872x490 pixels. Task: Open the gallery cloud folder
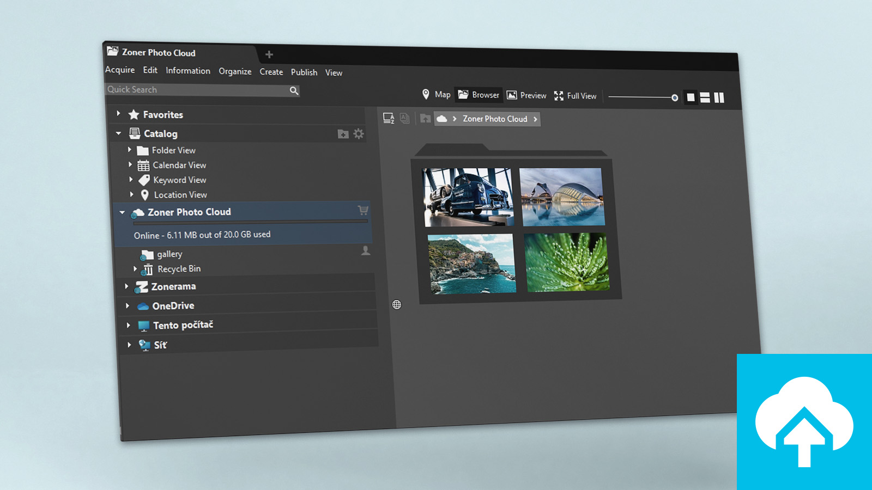click(169, 254)
